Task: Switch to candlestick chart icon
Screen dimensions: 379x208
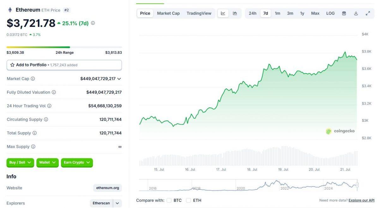Action: [x=235, y=13]
